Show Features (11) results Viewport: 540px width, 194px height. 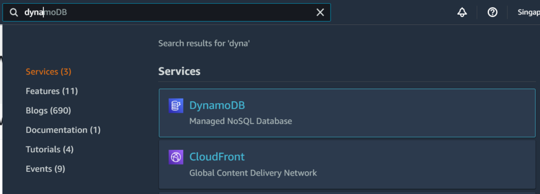click(52, 91)
